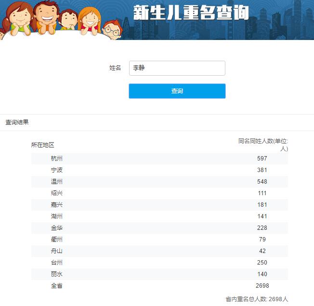Click the 新生儿重名查询 banner title
Viewport: 314px width, 306px height.
coord(191,13)
